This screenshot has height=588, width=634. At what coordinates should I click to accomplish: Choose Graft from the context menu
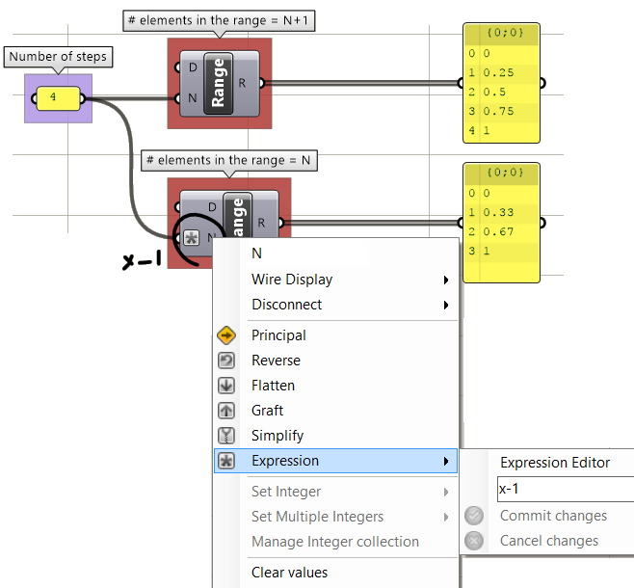[267, 411]
